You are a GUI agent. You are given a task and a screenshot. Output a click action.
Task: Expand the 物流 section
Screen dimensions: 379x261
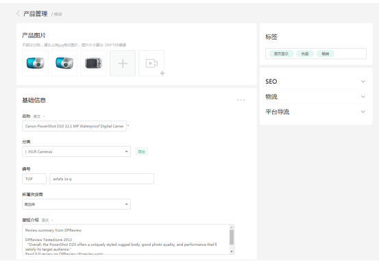tap(316, 97)
